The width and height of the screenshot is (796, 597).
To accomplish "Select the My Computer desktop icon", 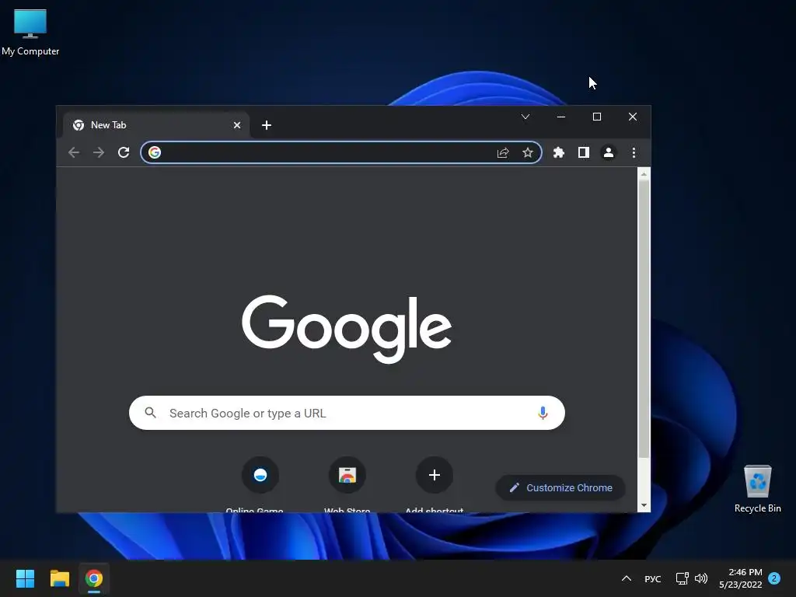I will tap(30, 33).
